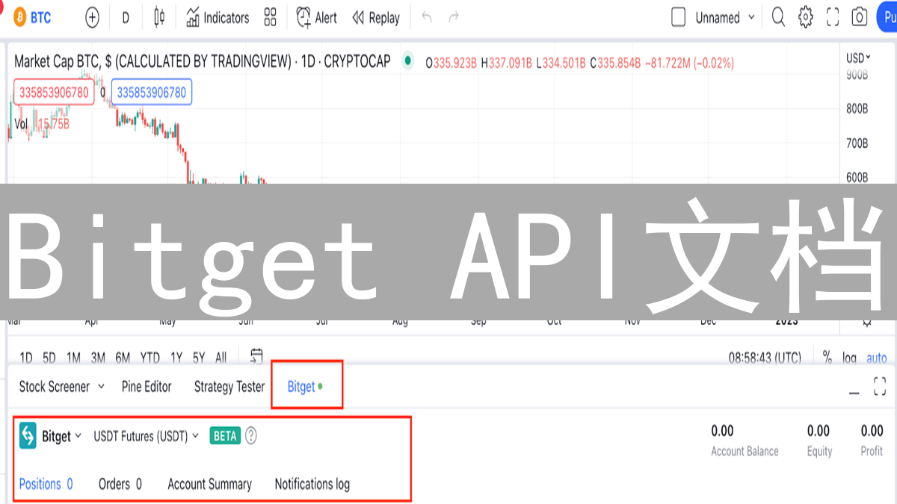Start bar Replay mode
The height and width of the screenshot is (504, 897).
376,17
